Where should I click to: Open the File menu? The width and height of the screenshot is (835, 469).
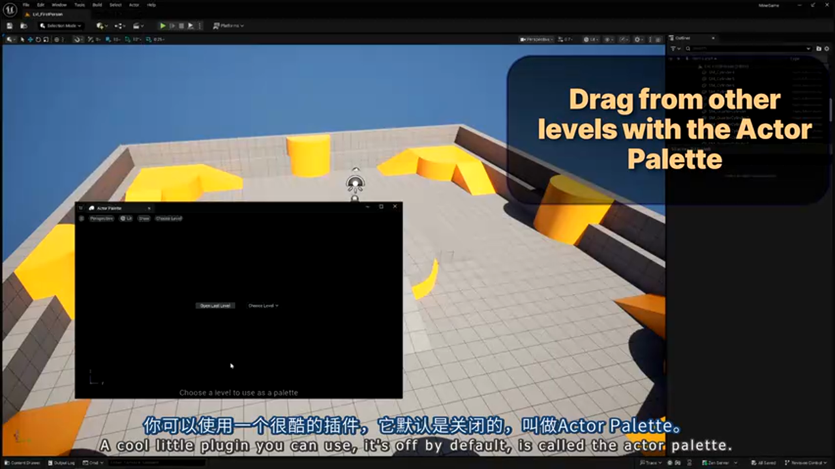(x=26, y=5)
